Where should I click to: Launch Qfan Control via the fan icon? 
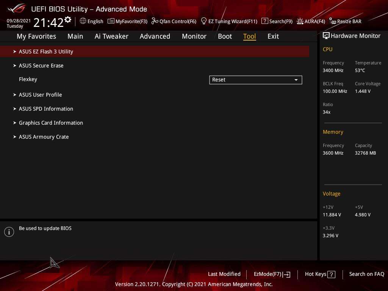155,21
